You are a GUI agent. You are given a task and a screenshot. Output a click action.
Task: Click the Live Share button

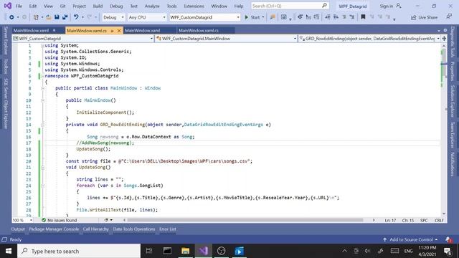[424, 17]
